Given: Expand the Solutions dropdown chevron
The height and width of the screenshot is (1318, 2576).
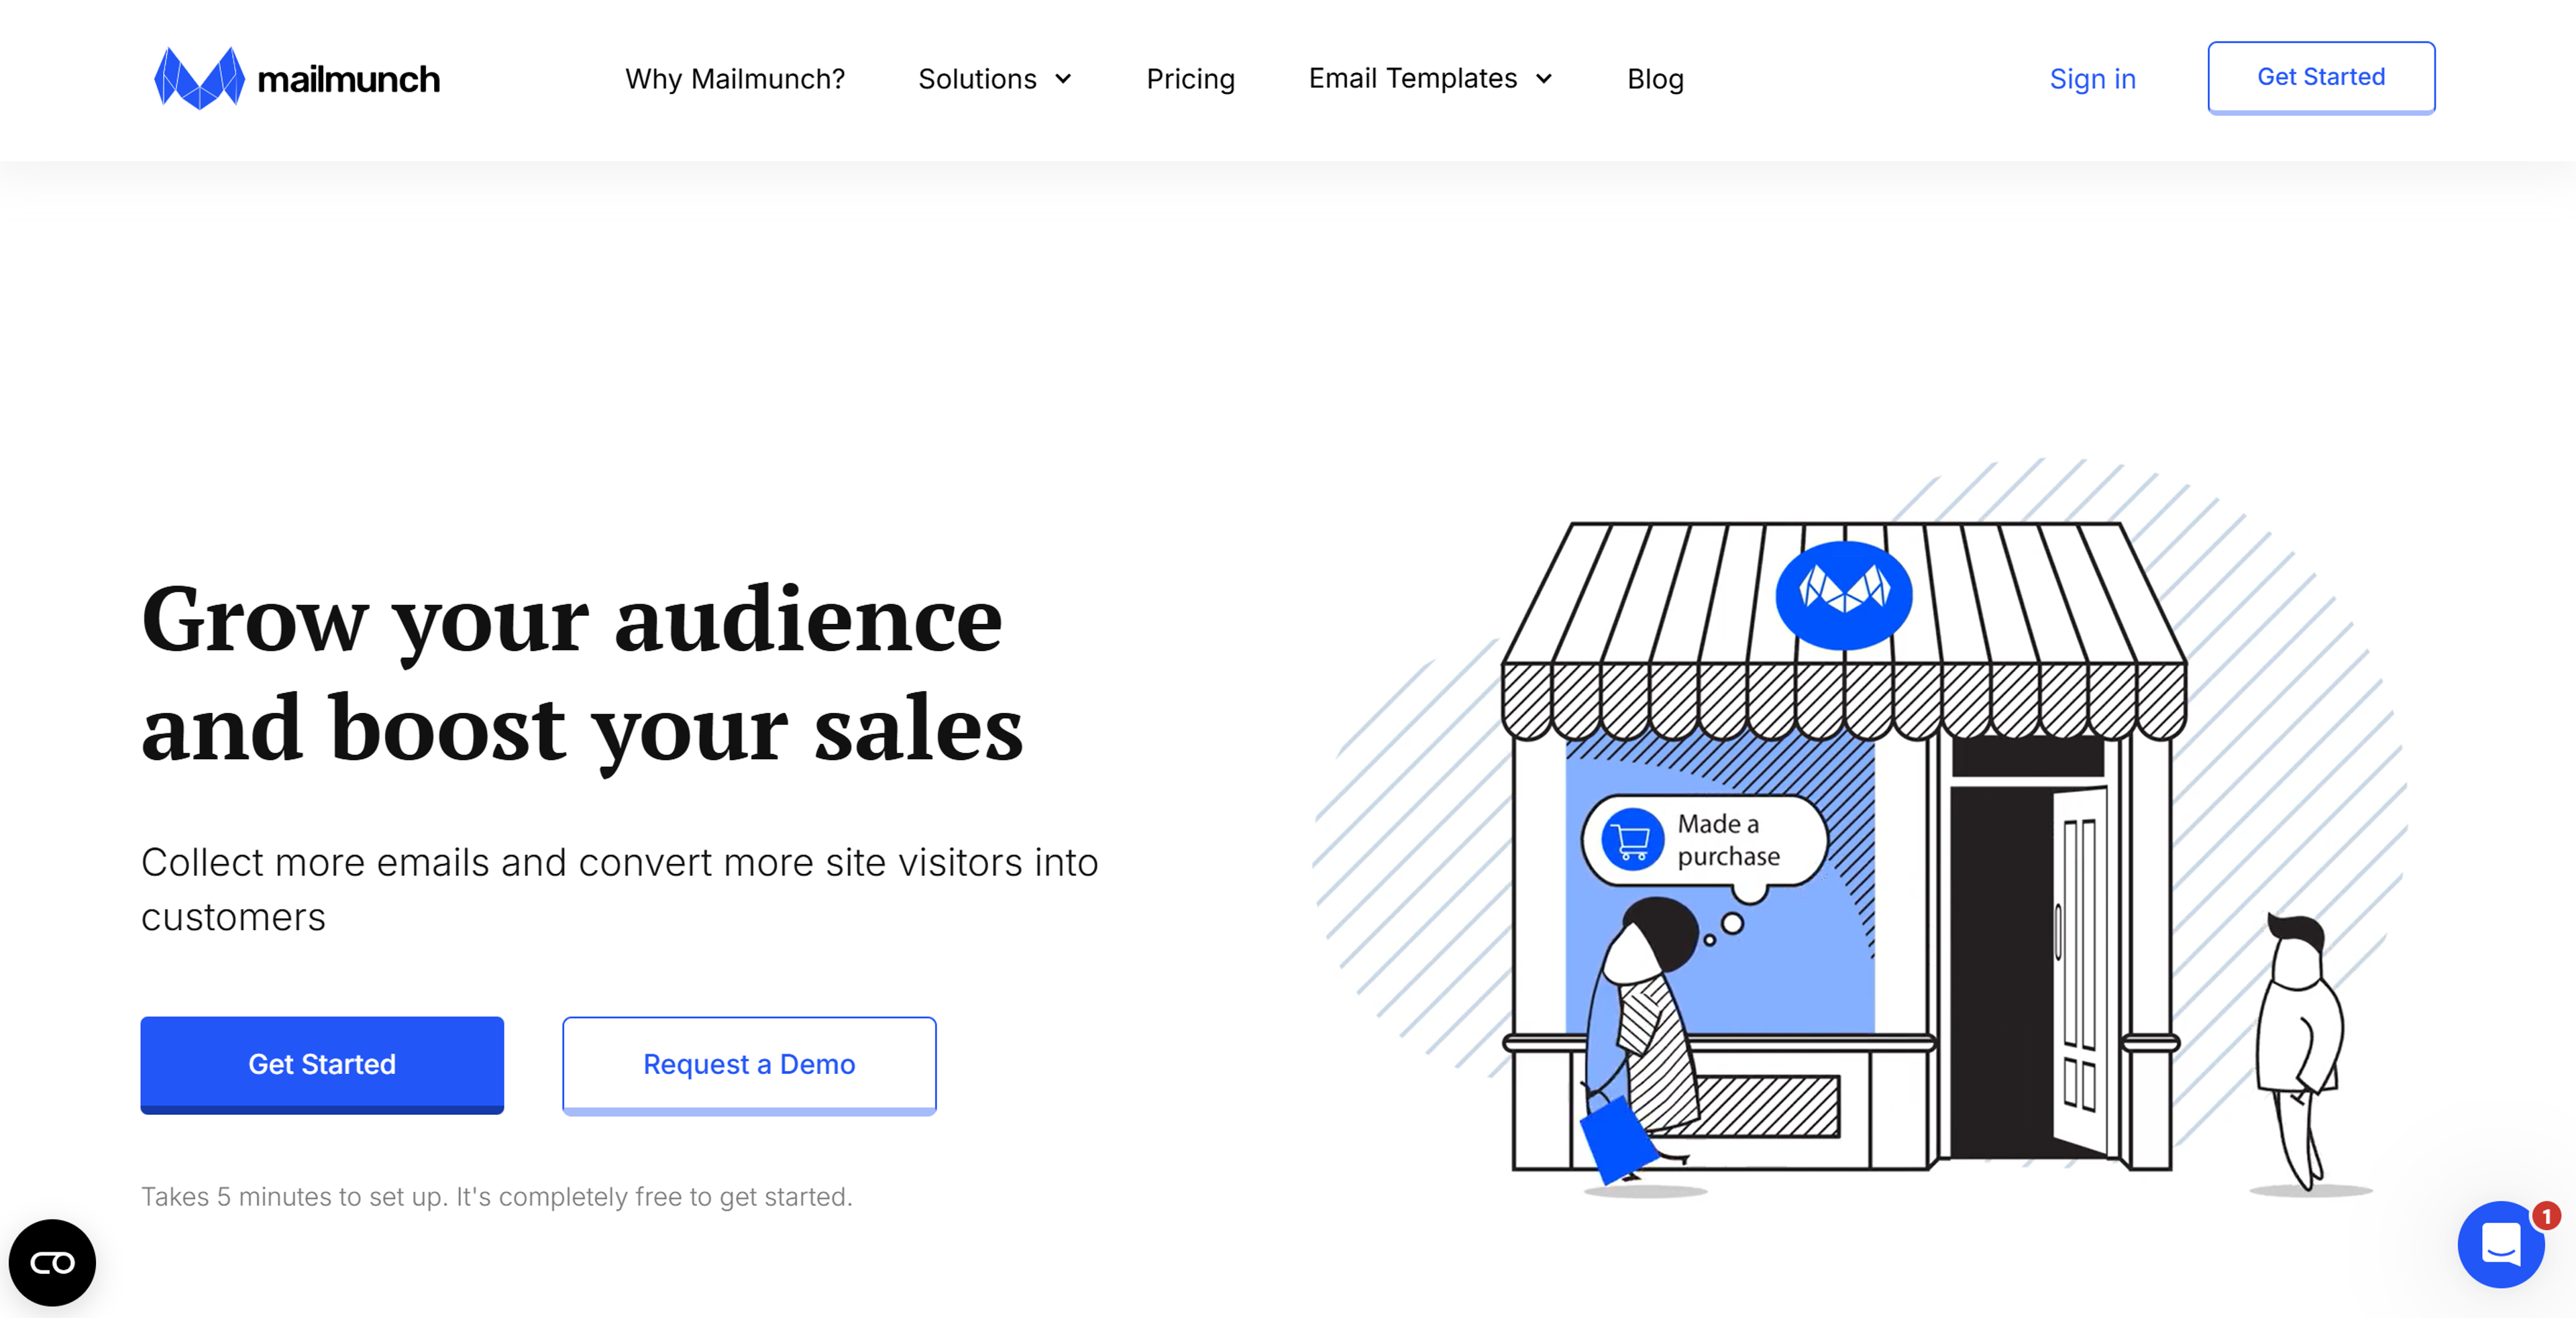Looking at the screenshot, I should (1063, 79).
